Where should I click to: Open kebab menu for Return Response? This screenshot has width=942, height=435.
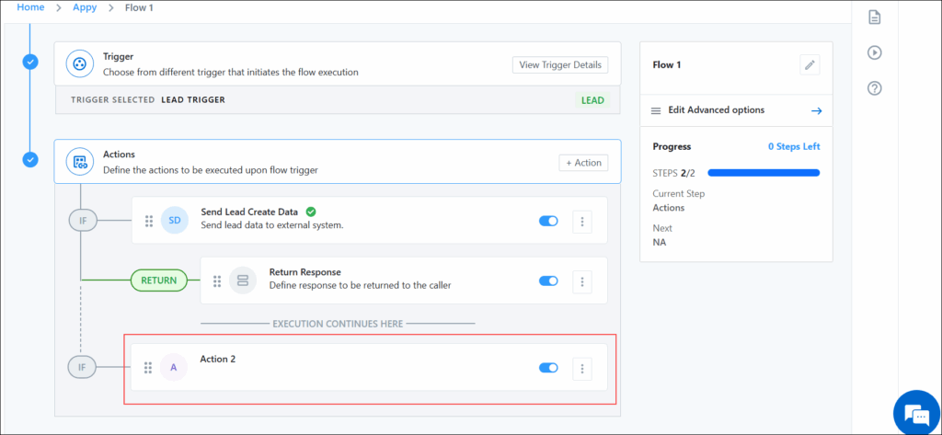(x=582, y=281)
